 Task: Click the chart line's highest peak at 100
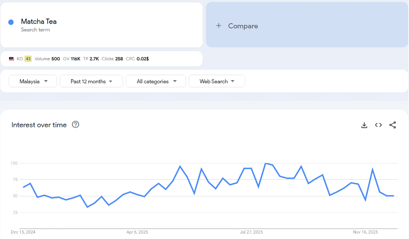coord(266,163)
